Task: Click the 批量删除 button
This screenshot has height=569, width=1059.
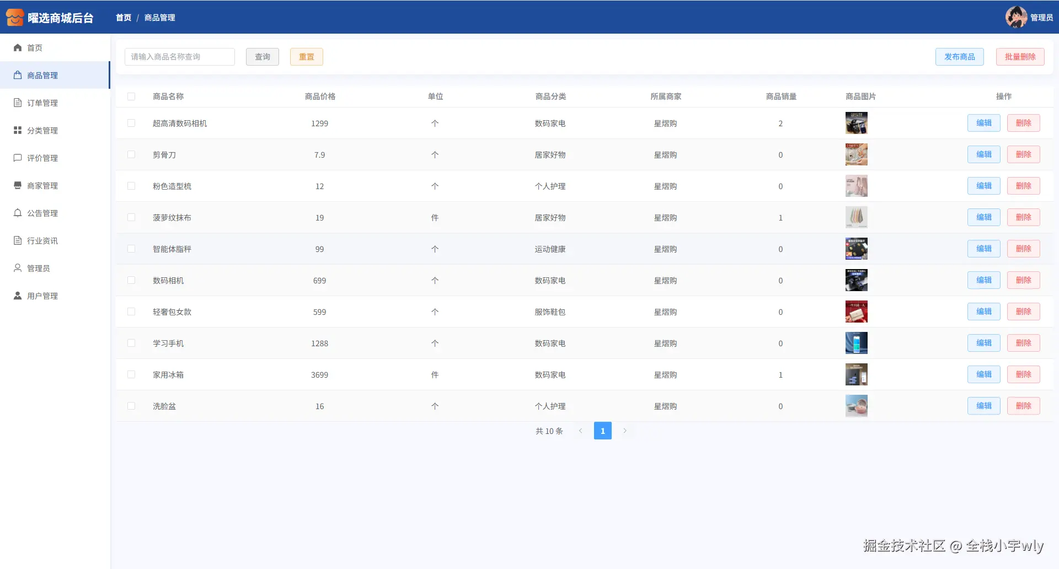Action: [1020, 57]
